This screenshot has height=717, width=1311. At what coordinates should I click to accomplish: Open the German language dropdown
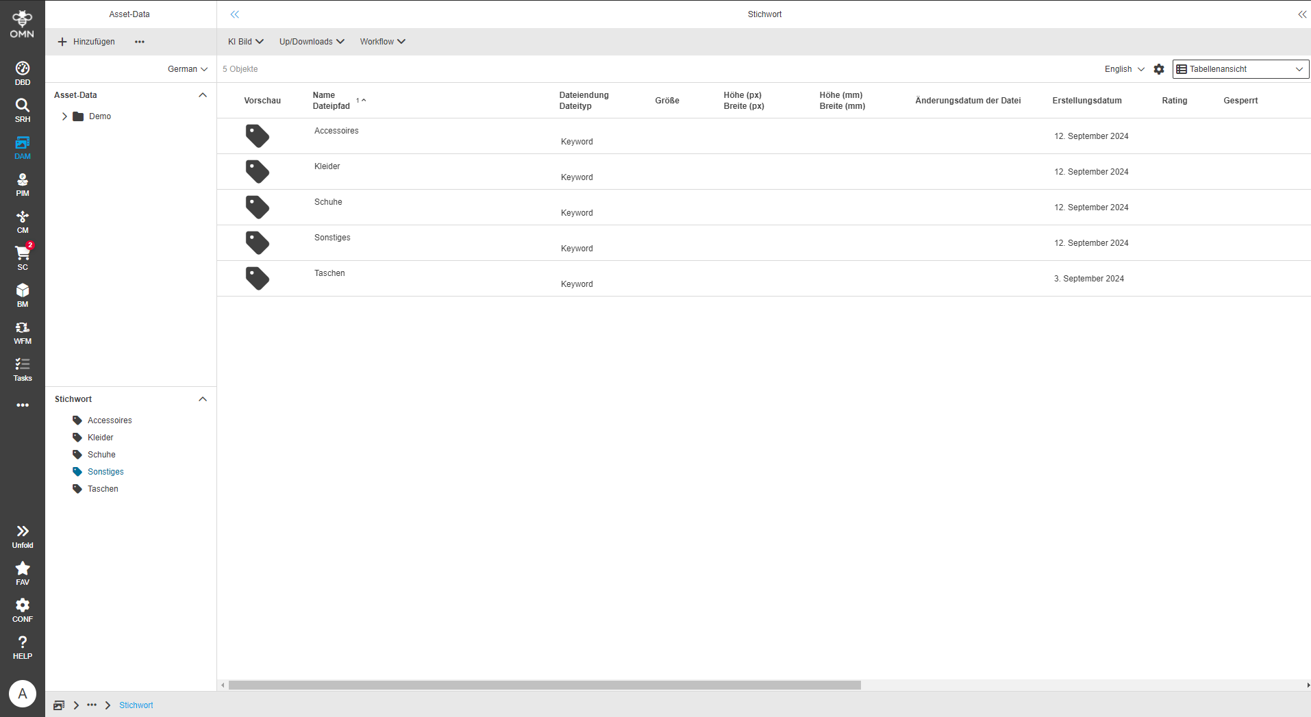point(187,68)
